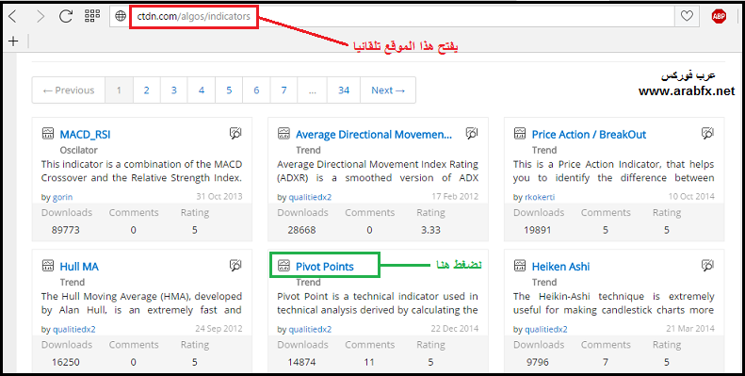
Task: Open qualitiedx2 link on Average Directional card
Action: [310, 197]
